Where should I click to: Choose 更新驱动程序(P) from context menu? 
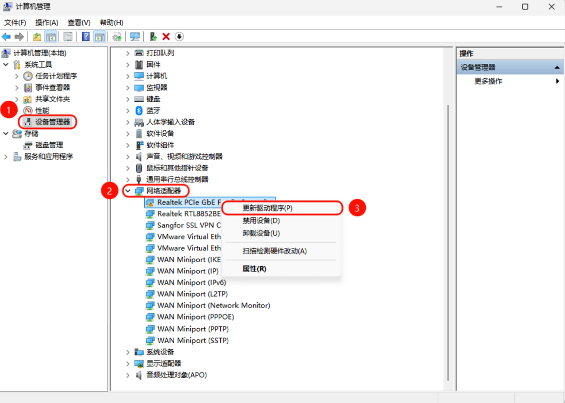(267, 208)
